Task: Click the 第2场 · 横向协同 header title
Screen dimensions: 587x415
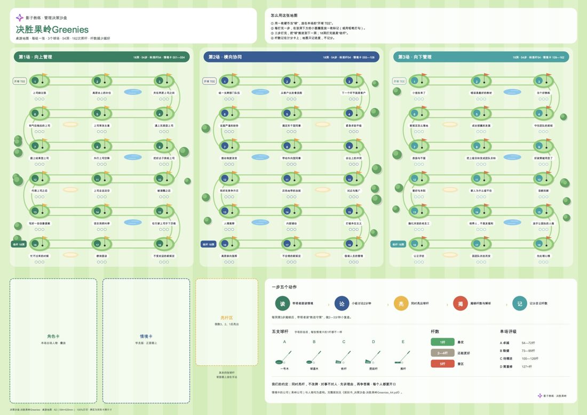Action: (225, 57)
